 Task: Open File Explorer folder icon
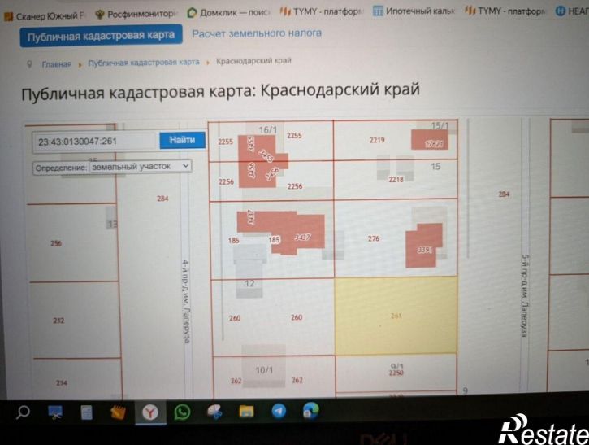click(x=246, y=411)
